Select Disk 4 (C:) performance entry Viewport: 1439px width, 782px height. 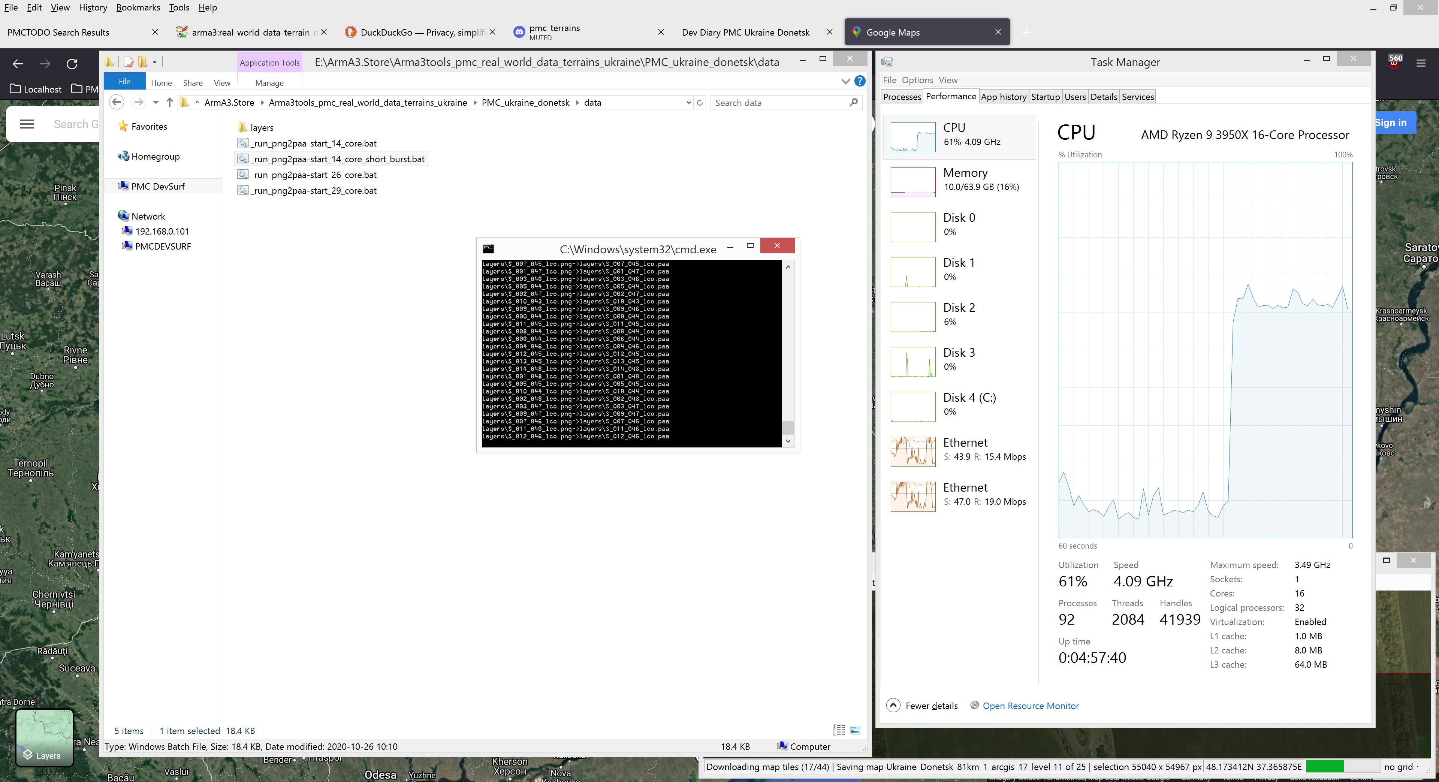click(960, 406)
